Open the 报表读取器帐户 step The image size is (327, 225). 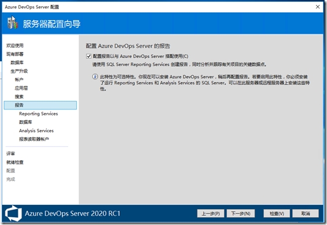(x=34, y=139)
